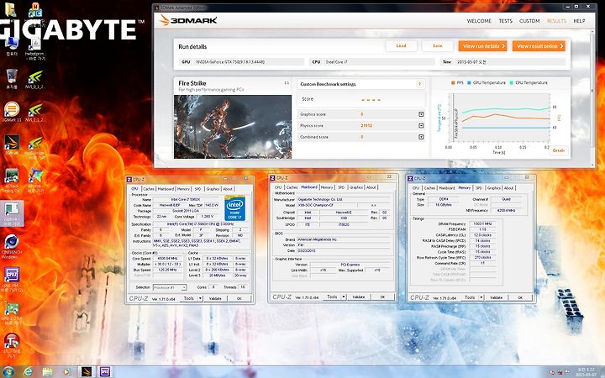605x378 pixels.
Task: Select the highlighted capture shortcut on desktop
Action: 12,213
